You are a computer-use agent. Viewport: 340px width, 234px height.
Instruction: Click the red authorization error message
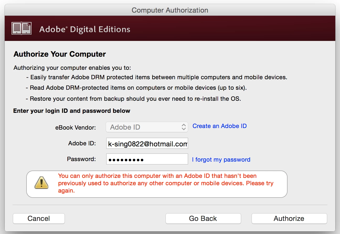click(166, 183)
